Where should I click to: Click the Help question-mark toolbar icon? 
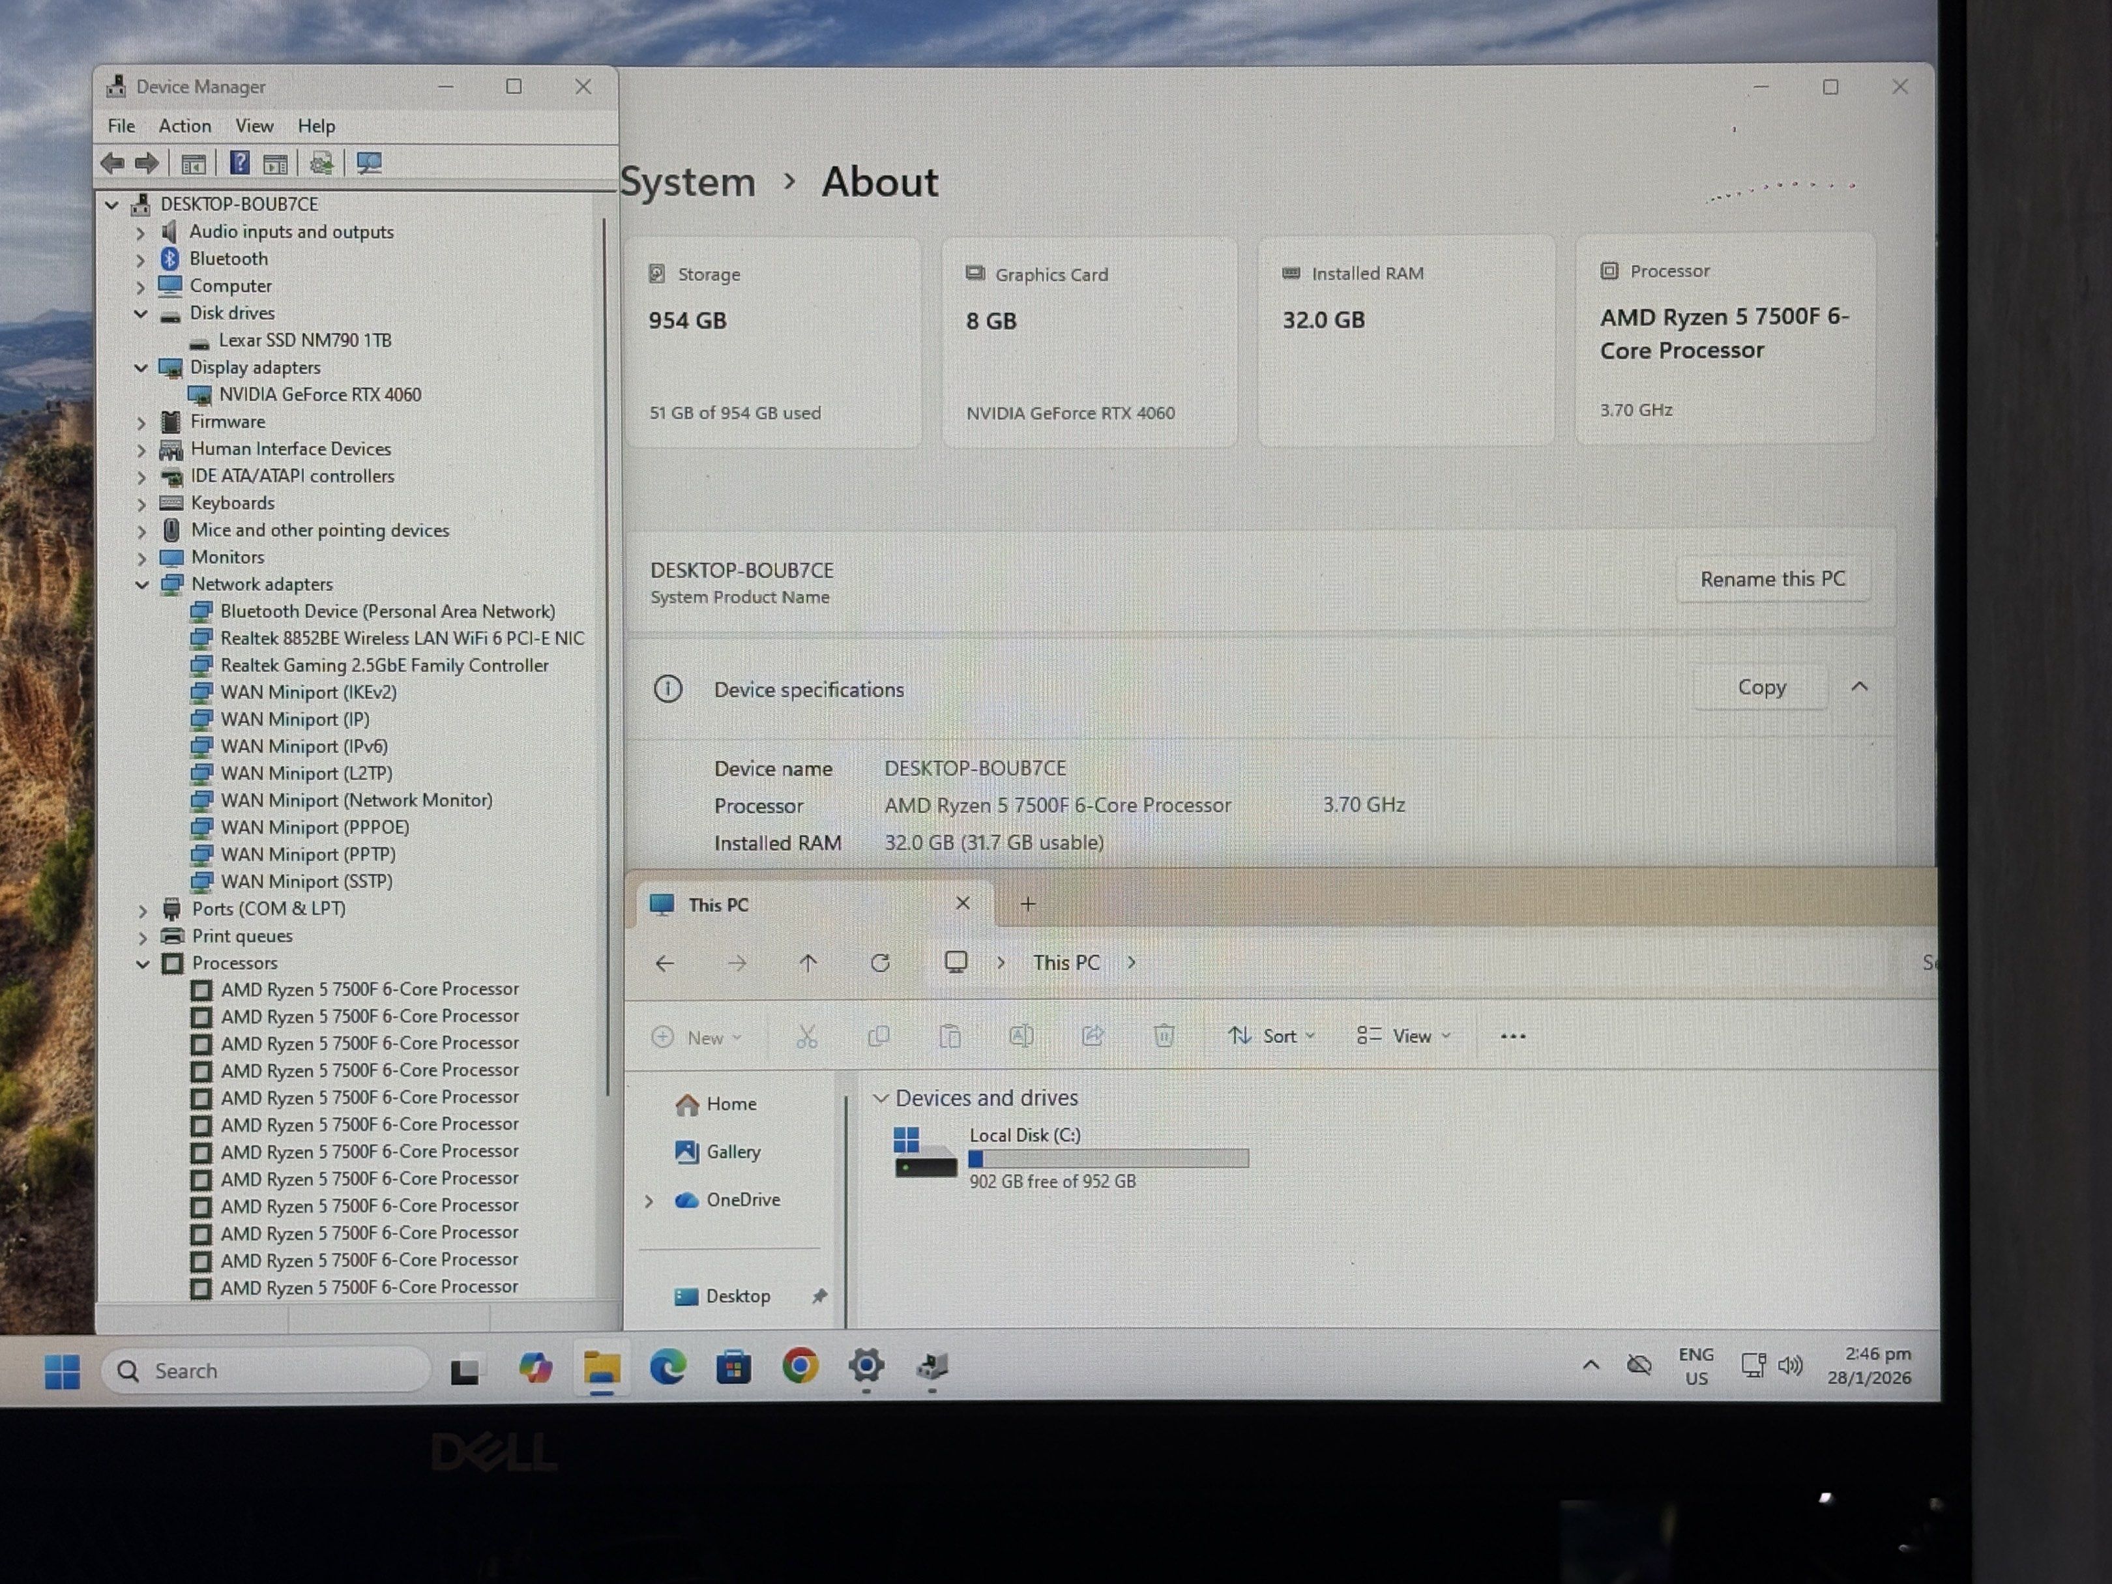point(240,163)
